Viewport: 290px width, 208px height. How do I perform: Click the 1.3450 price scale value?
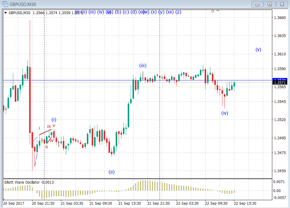(280, 171)
